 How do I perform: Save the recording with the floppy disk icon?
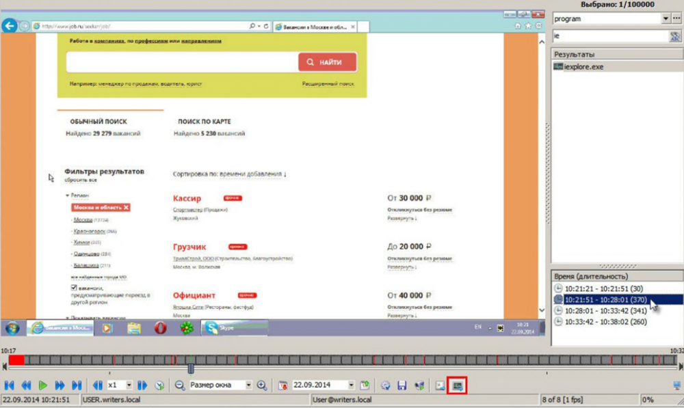(x=402, y=385)
